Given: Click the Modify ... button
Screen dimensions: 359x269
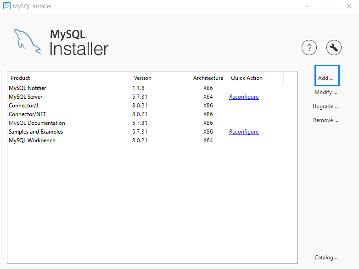Looking at the screenshot, I should (x=326, y=92).
